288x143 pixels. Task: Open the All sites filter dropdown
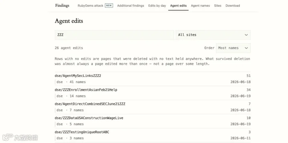[213, 35]
